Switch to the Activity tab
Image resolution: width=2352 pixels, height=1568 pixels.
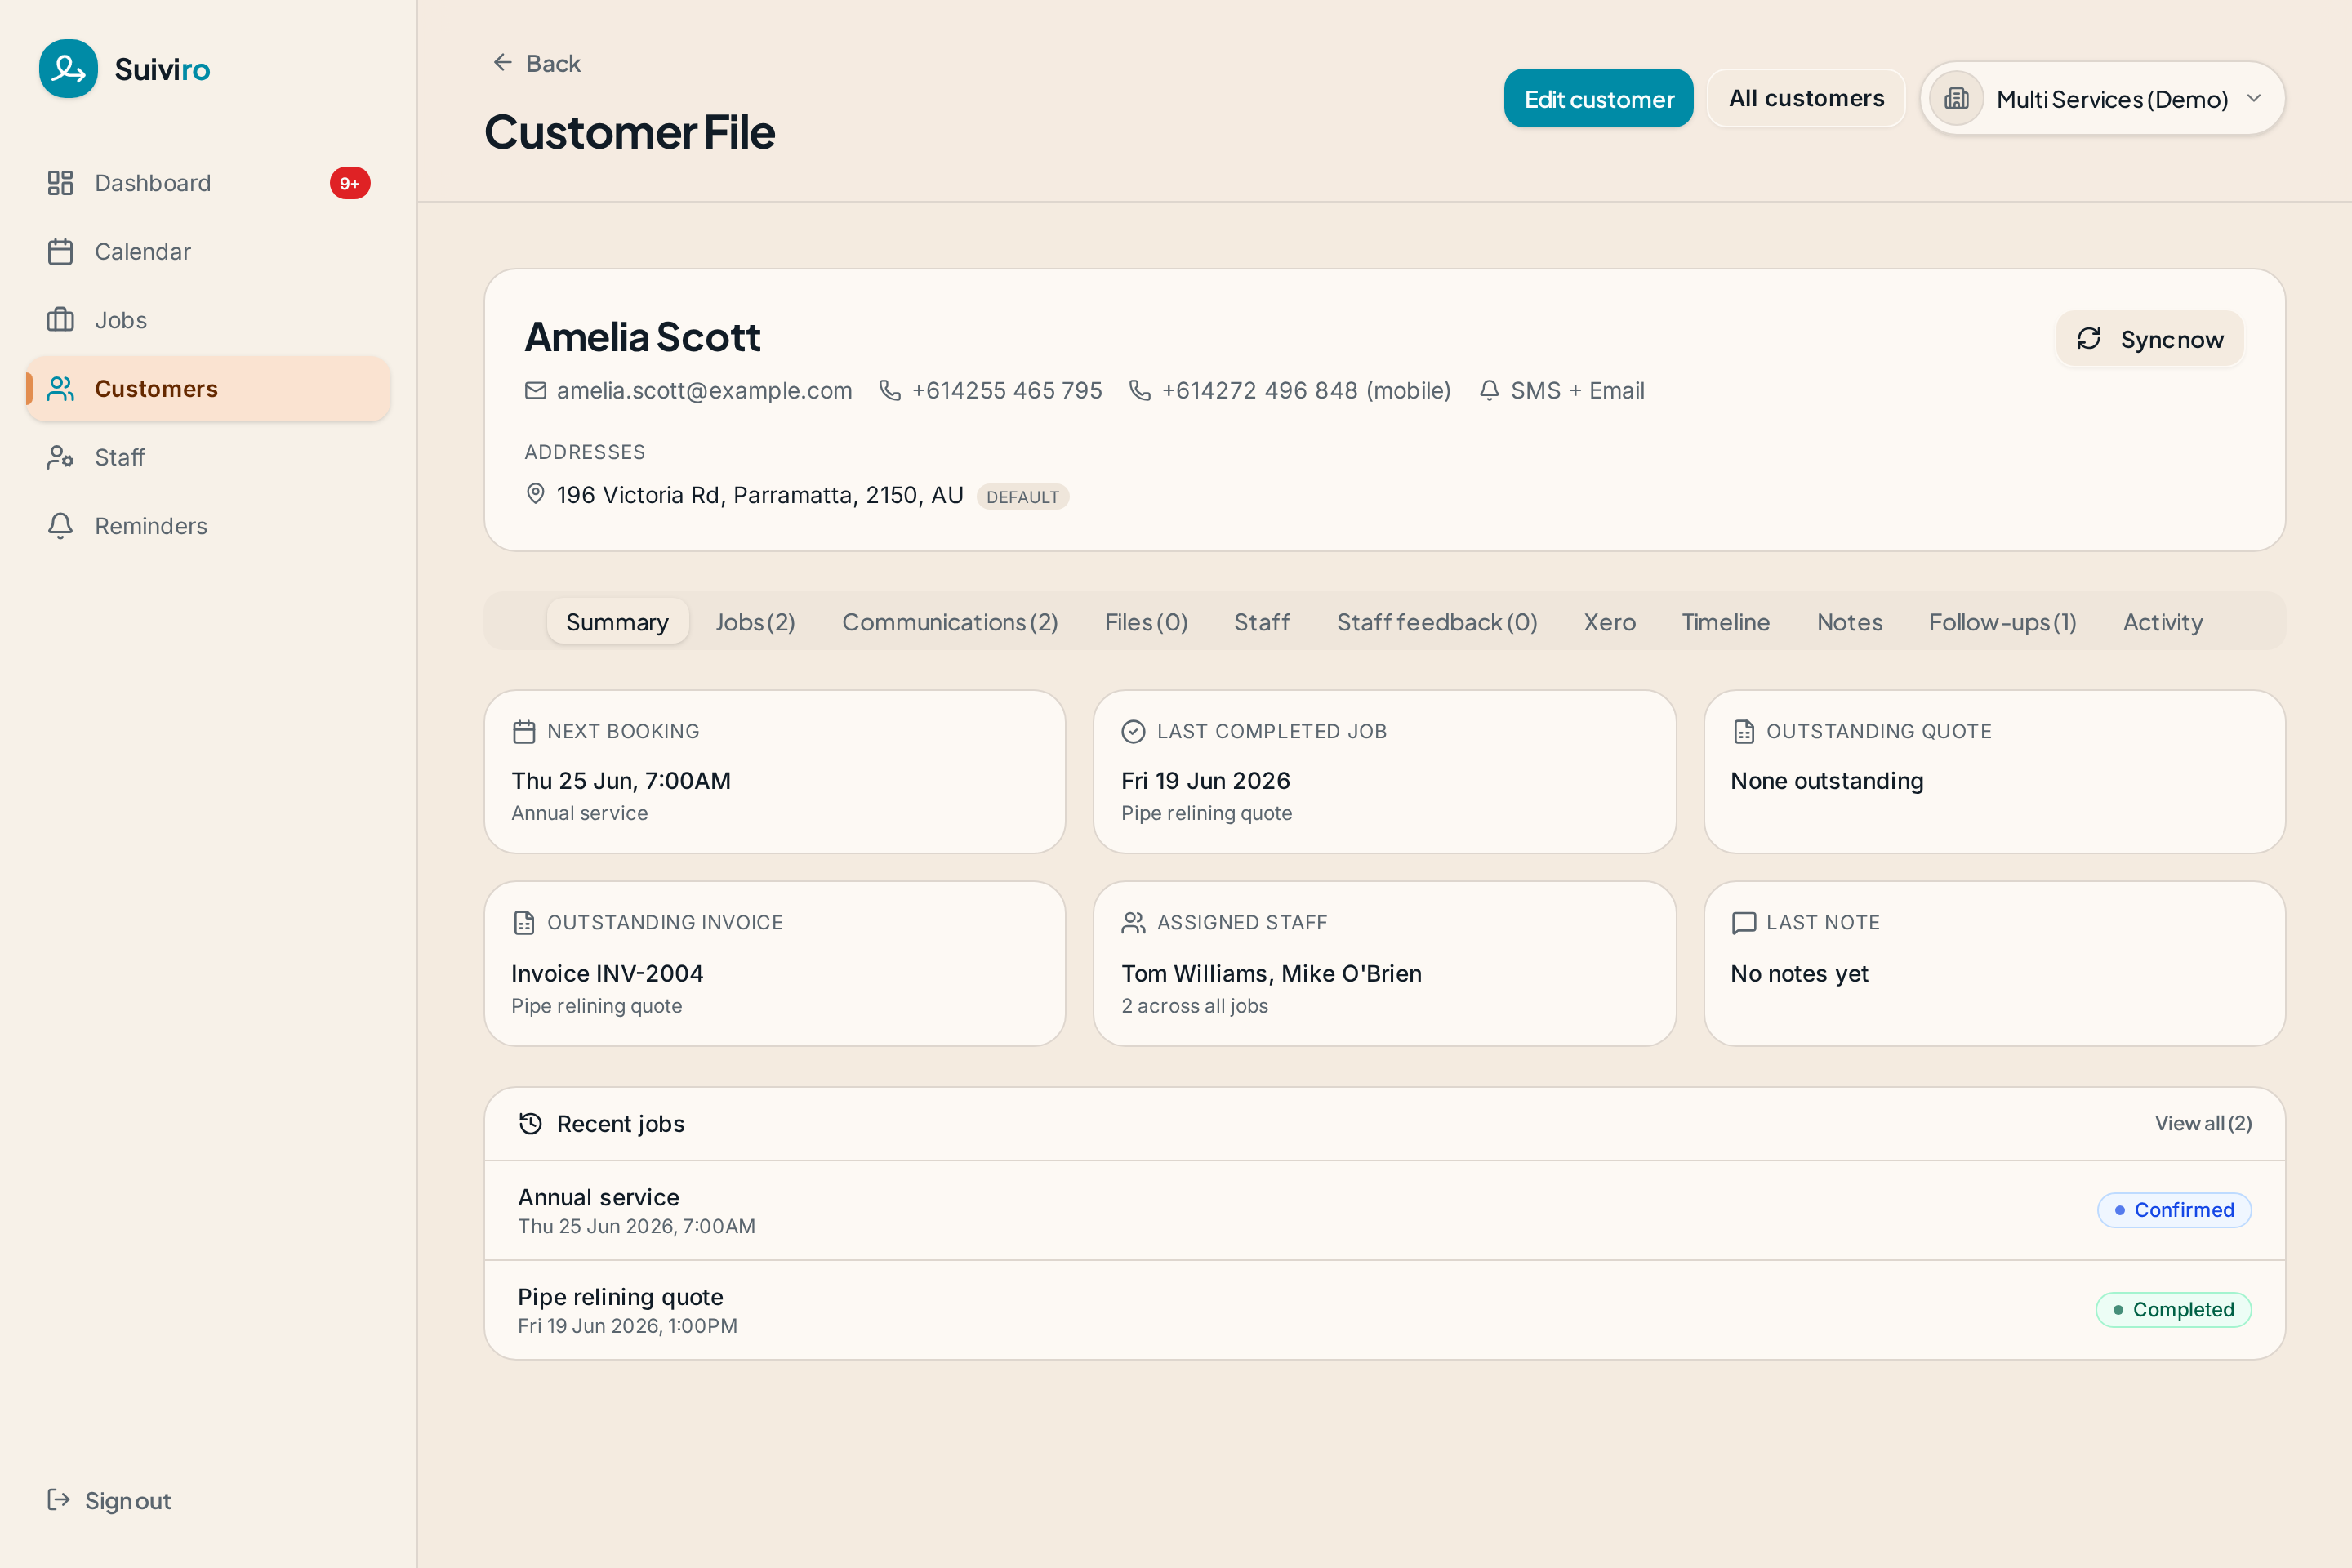[x=2163, y=622]
